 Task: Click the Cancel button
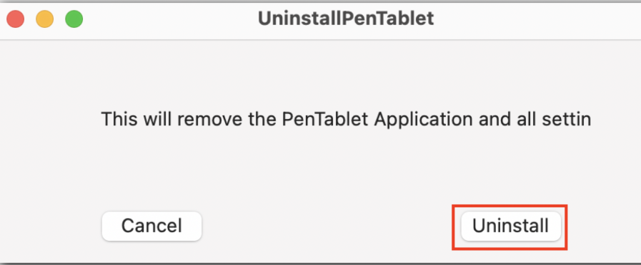pos(151,227)
